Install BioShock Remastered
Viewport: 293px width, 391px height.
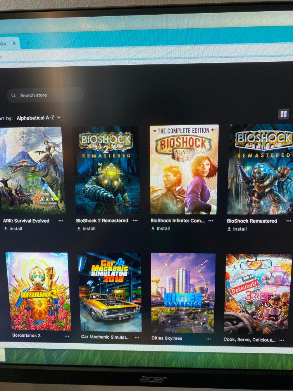tap(237, 229)
